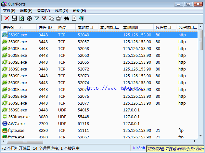205x153 pixels.
Task: Click the AWC.exe process name
Action: (x=16, y=123)
